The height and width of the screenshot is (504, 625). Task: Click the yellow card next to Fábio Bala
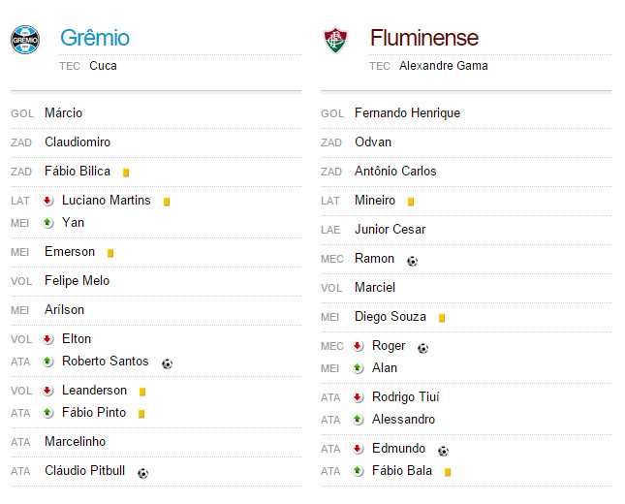coord(448,472)
